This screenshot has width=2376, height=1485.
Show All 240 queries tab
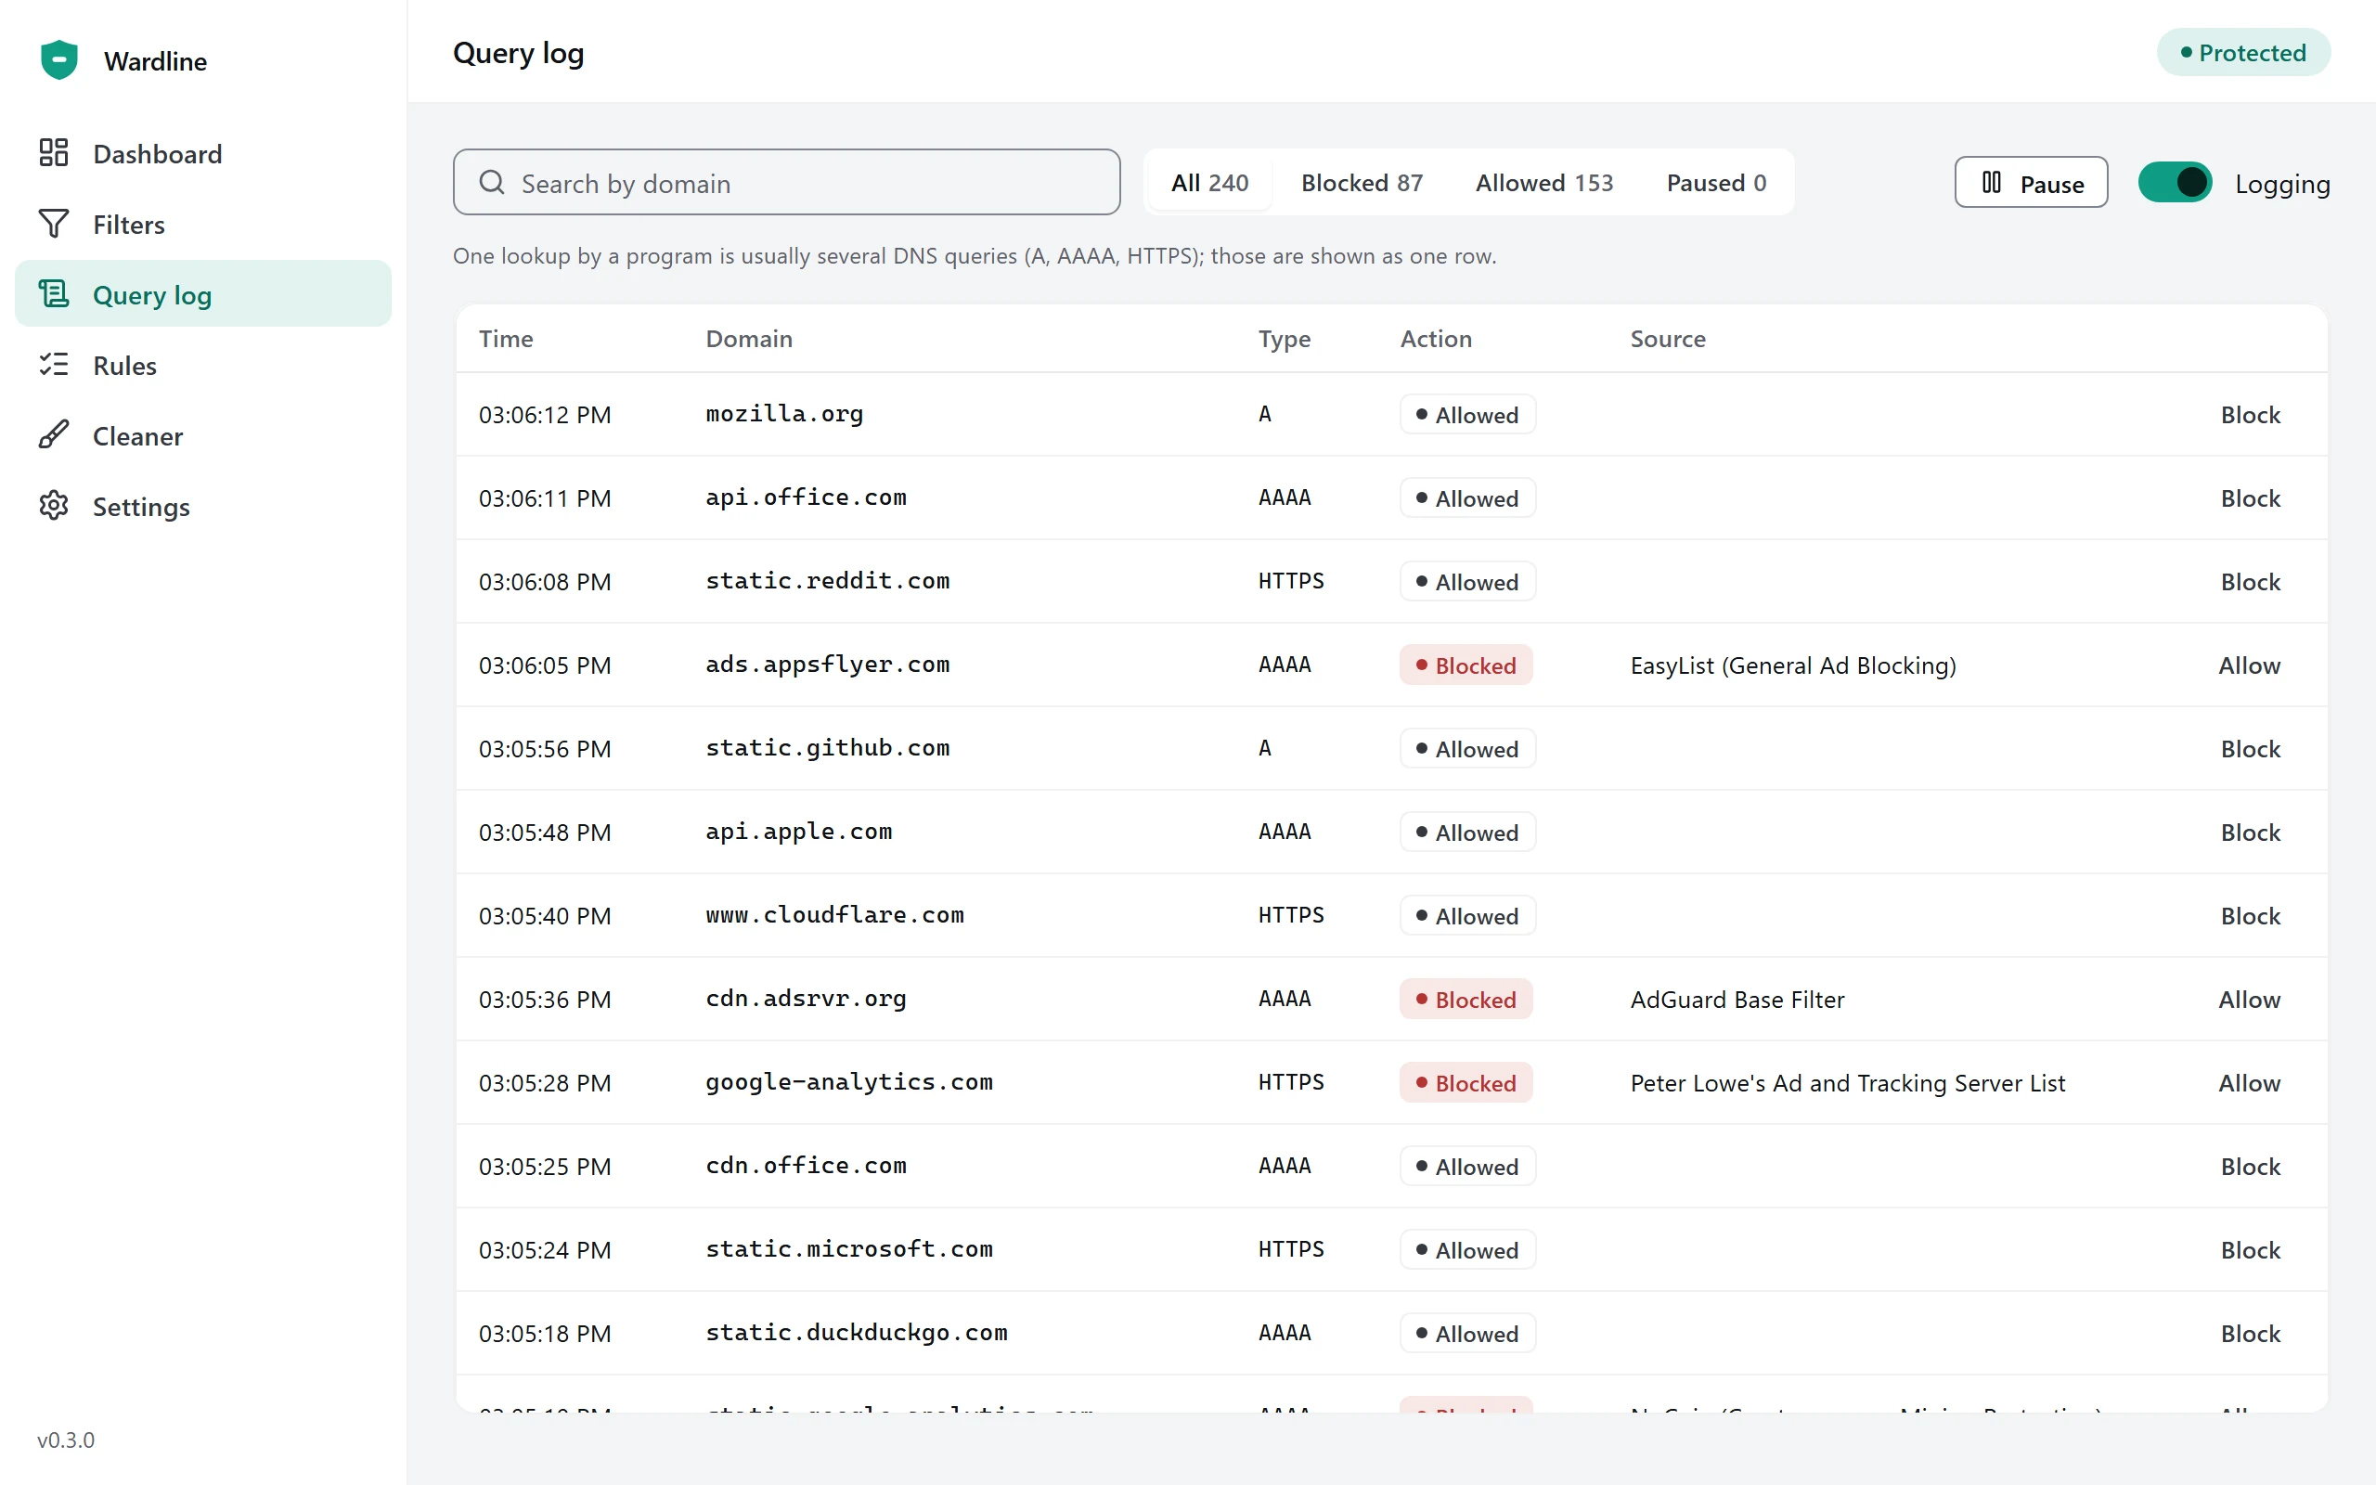click(1209, 183)
